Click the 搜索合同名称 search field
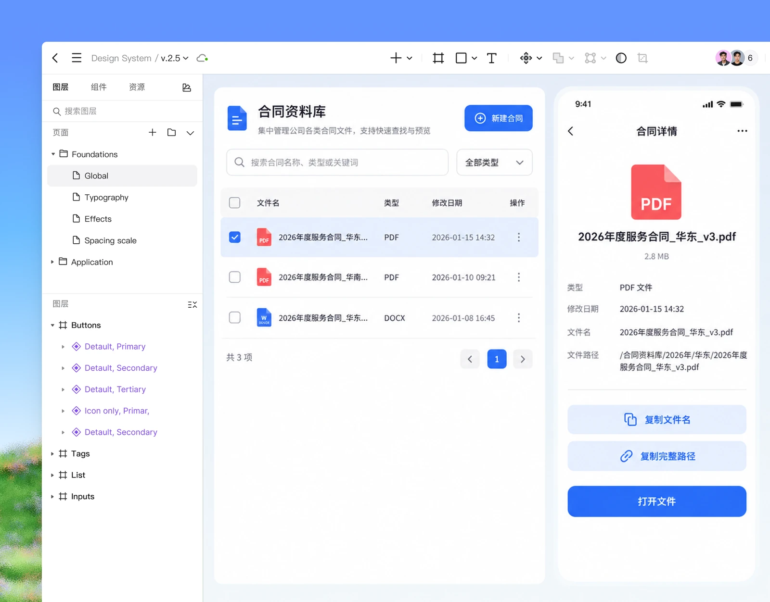Image resolution: width=770 pixels, height=602 pixels. [337, 163]
